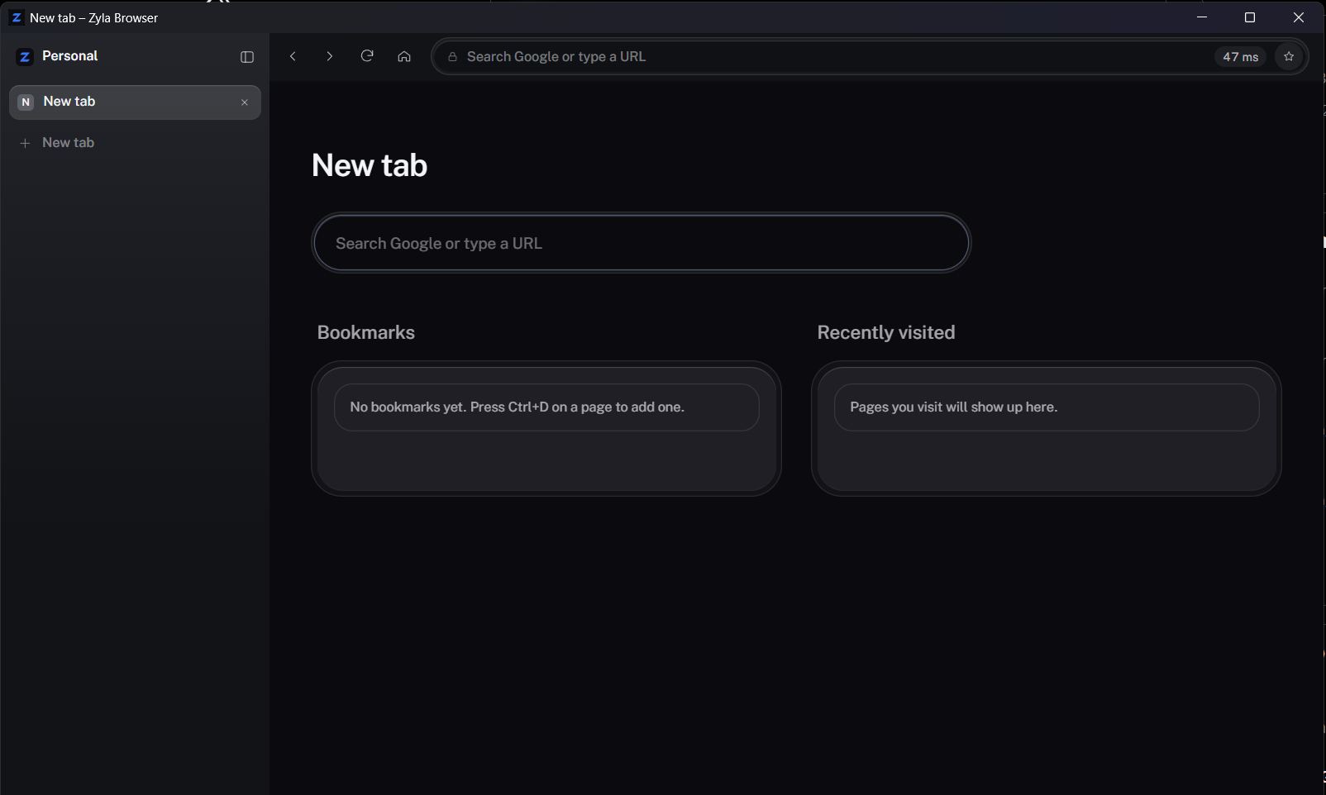Click the lock icon in address bar
The height and width of the screenshot is (795, 1326).
click(452, 57)
